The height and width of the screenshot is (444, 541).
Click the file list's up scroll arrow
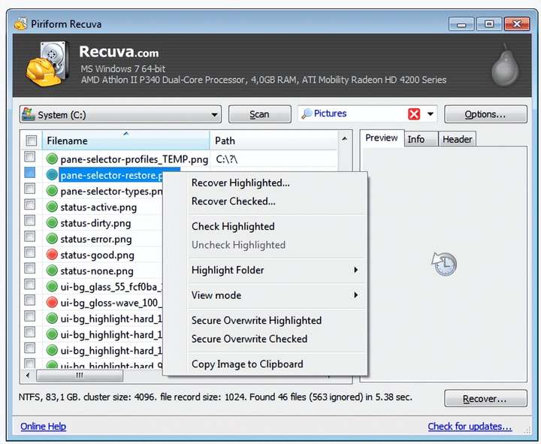[344, 139]
